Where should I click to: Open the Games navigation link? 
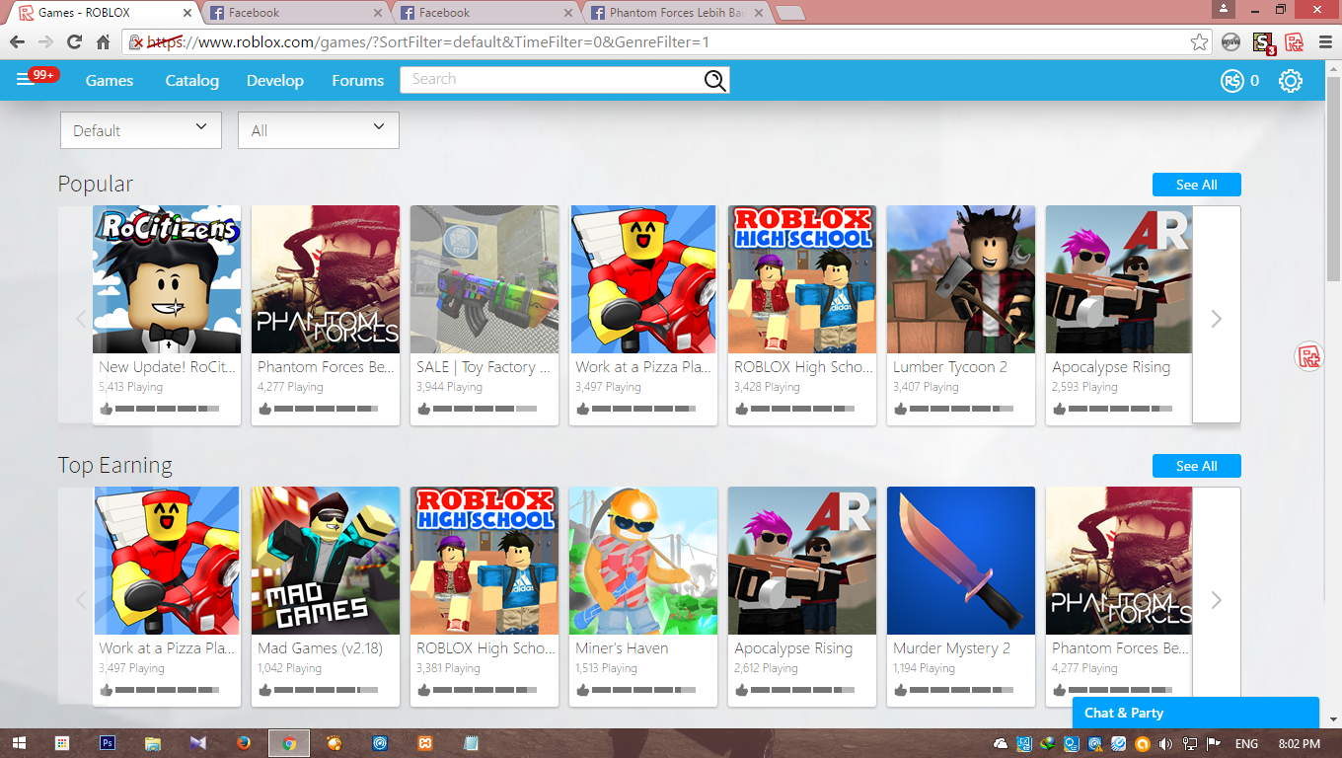point(110,81)
